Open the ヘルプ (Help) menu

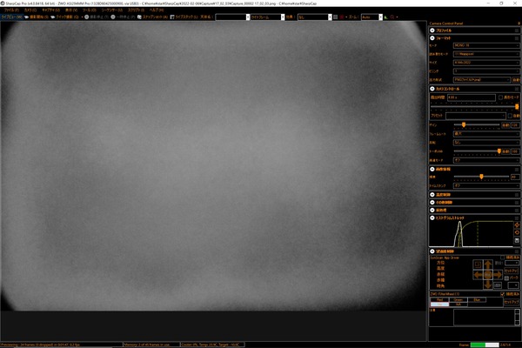[156, 10]
